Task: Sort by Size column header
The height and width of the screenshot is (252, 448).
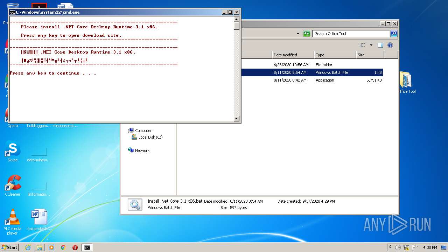Action: click(x=370, y=55)
